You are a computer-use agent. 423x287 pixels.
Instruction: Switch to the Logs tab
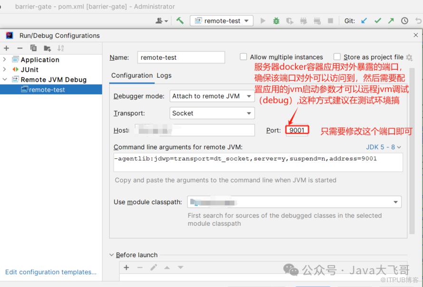click(164, 75)
